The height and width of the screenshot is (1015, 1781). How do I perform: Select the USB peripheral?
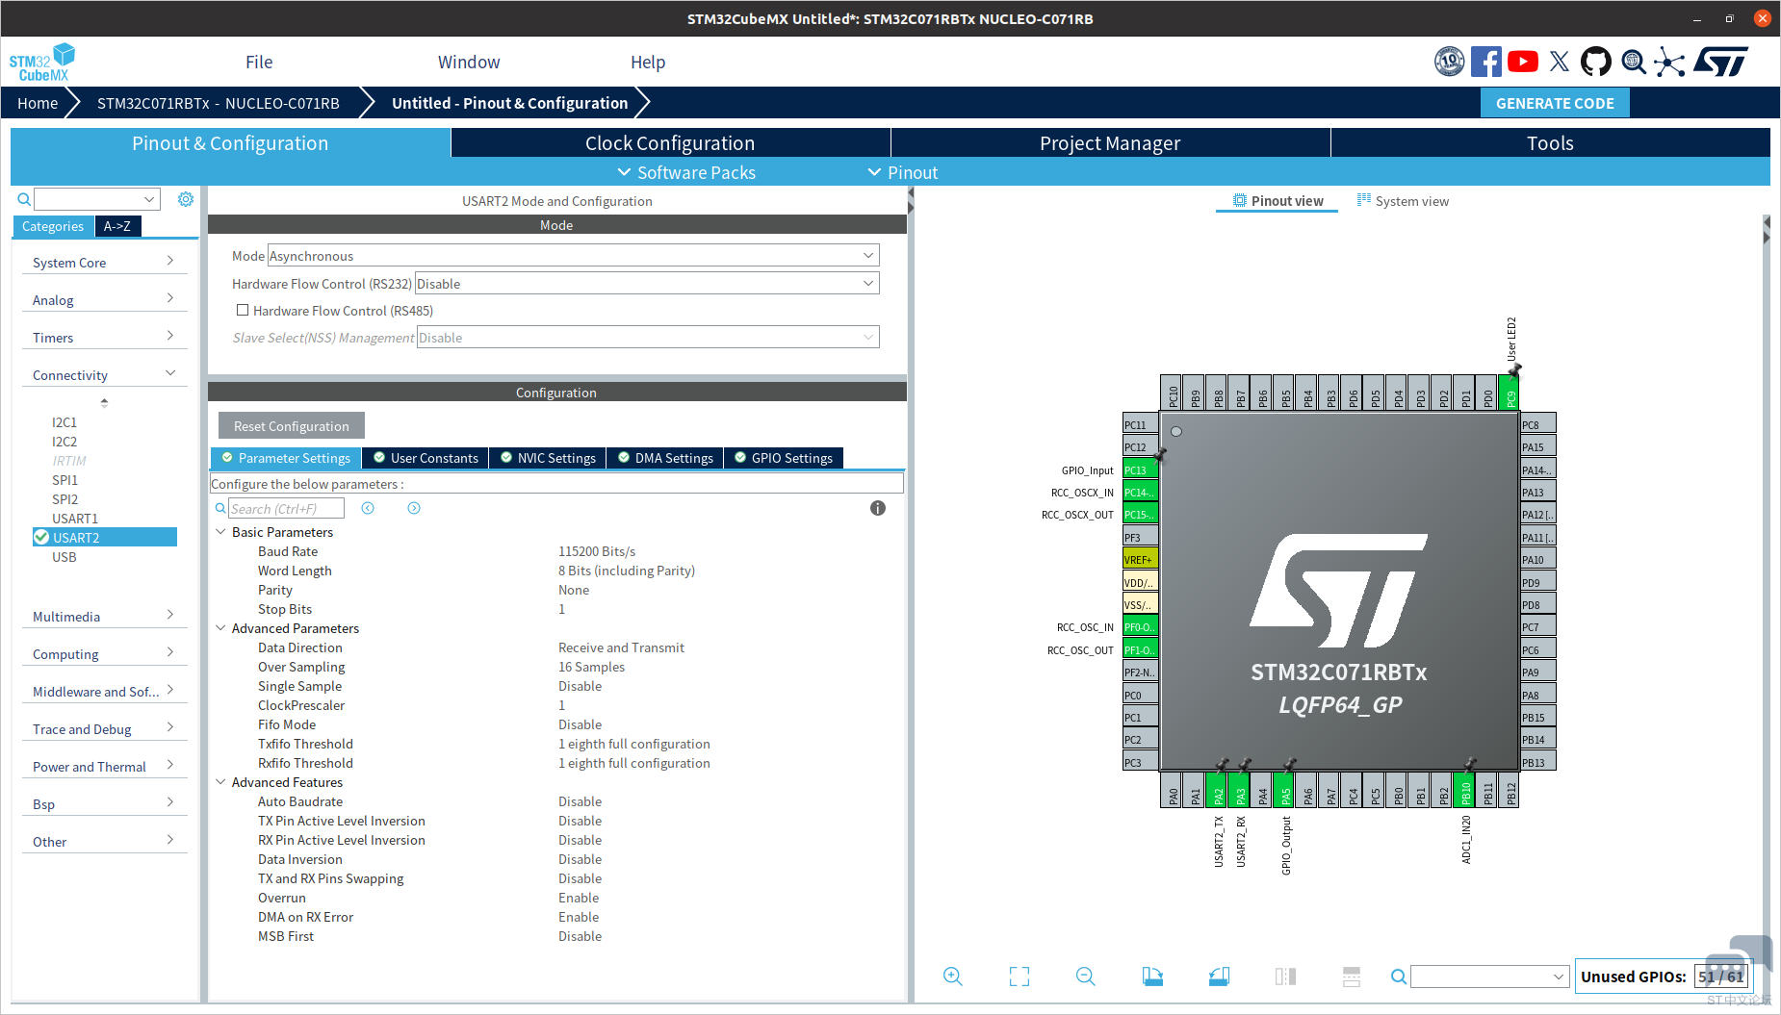(65, 557)
